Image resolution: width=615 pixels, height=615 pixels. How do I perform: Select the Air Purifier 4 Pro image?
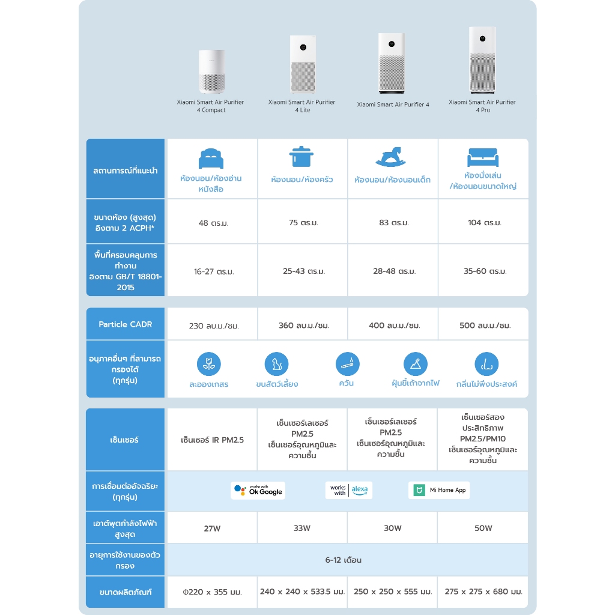tap(482, 59)
